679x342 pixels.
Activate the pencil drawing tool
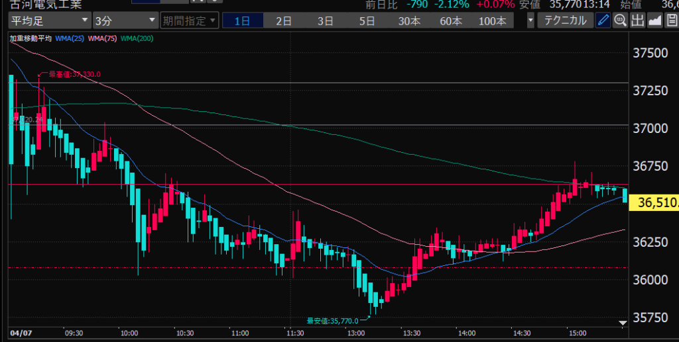pos(603,20)
